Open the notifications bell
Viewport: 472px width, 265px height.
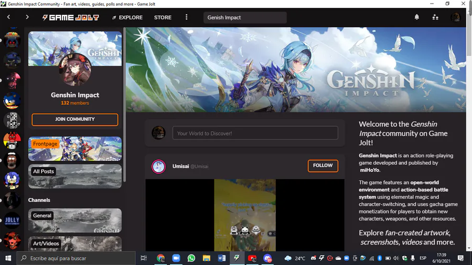pos(416,17)
